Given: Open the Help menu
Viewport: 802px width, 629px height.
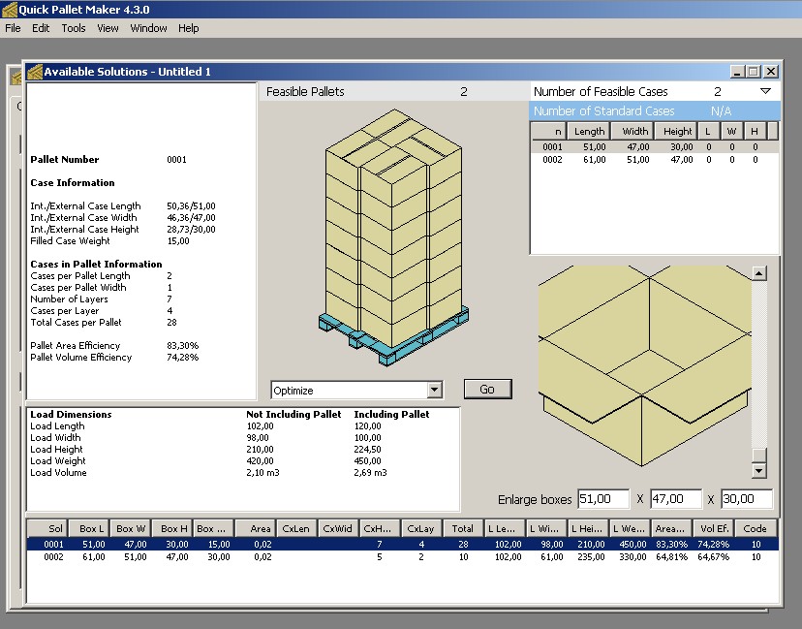Looking at the screenshot, I should pyautogui.click(x=188, y=28).
